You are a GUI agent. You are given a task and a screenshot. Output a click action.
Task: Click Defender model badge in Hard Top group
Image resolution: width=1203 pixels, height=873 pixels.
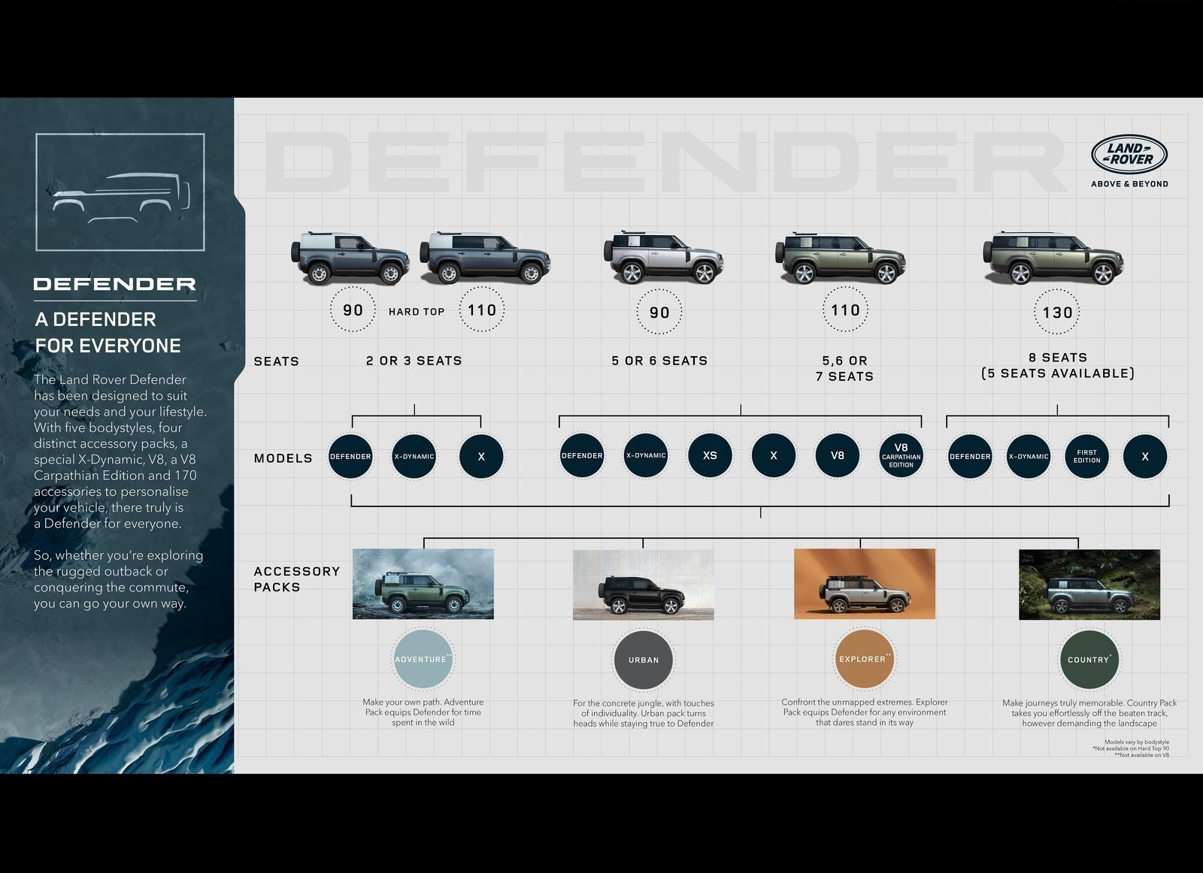(350, 456)
